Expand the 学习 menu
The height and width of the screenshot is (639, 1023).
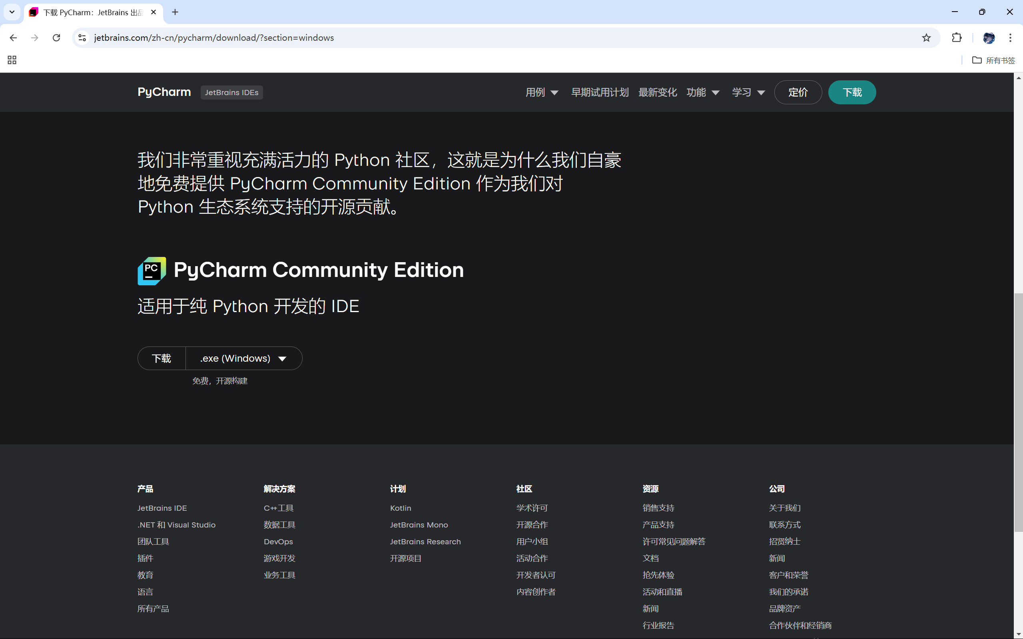748,92
